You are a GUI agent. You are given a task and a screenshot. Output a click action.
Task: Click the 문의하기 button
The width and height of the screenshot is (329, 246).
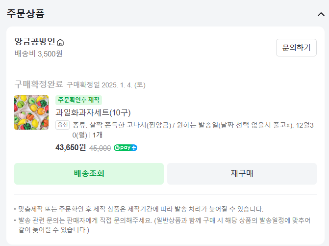click(x=296, y=48)
